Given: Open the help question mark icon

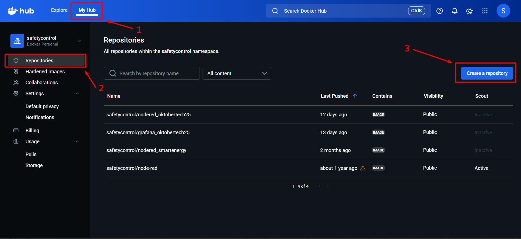Looking at the screenshot, I should 439,11.
